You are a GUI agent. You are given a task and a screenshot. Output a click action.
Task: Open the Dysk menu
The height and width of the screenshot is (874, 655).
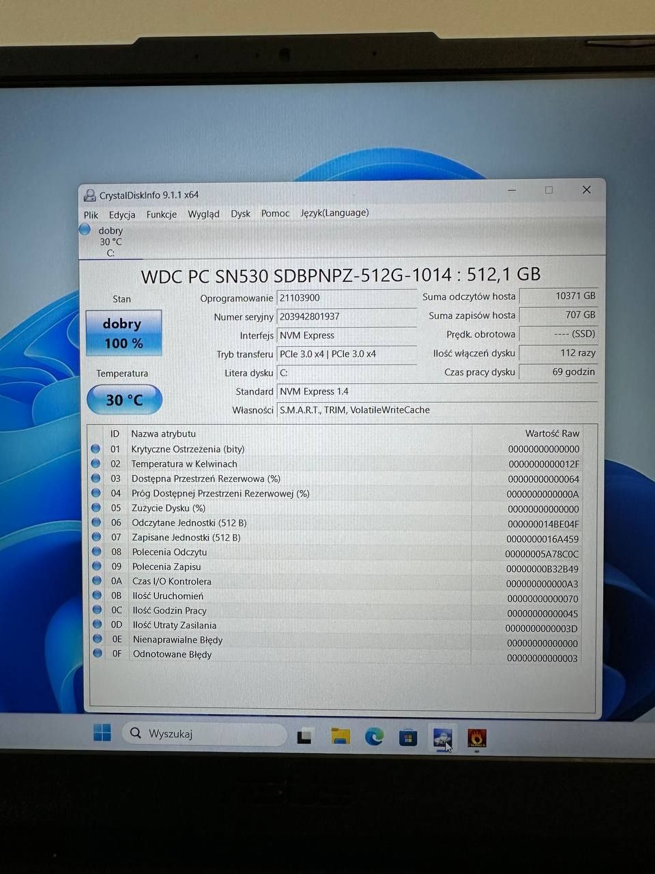(240, 214)
